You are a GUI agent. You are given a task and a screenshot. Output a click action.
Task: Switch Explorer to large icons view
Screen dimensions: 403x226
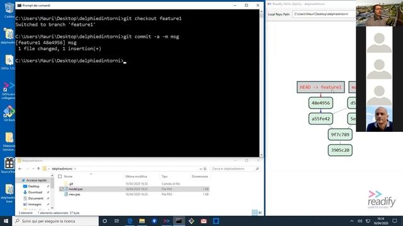[x=260, y=212]
